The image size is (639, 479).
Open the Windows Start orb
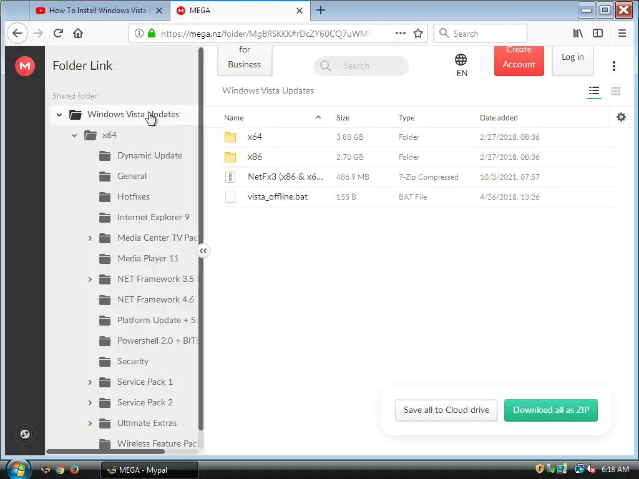pyautogui.click(x=18, y=469)
